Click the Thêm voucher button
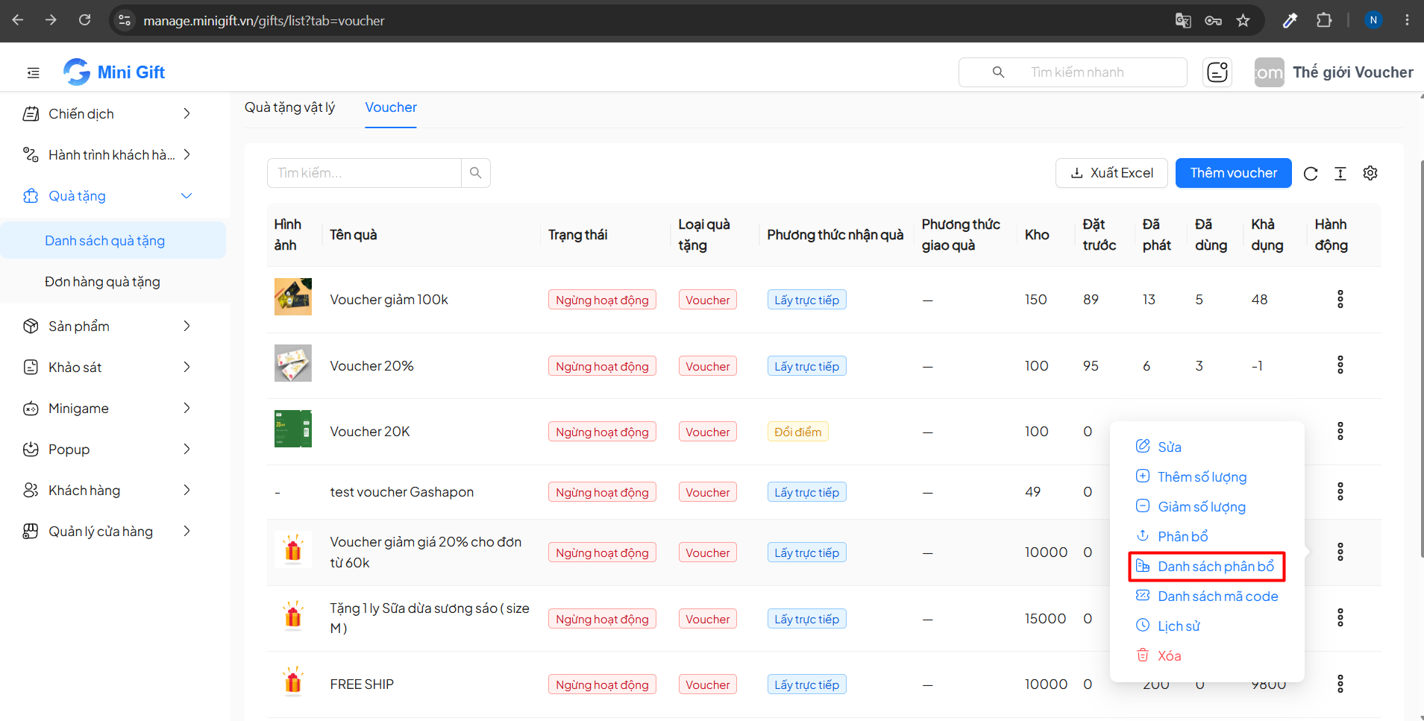Viewport: 1424px width, 721px height. [x=1234, y=173]
